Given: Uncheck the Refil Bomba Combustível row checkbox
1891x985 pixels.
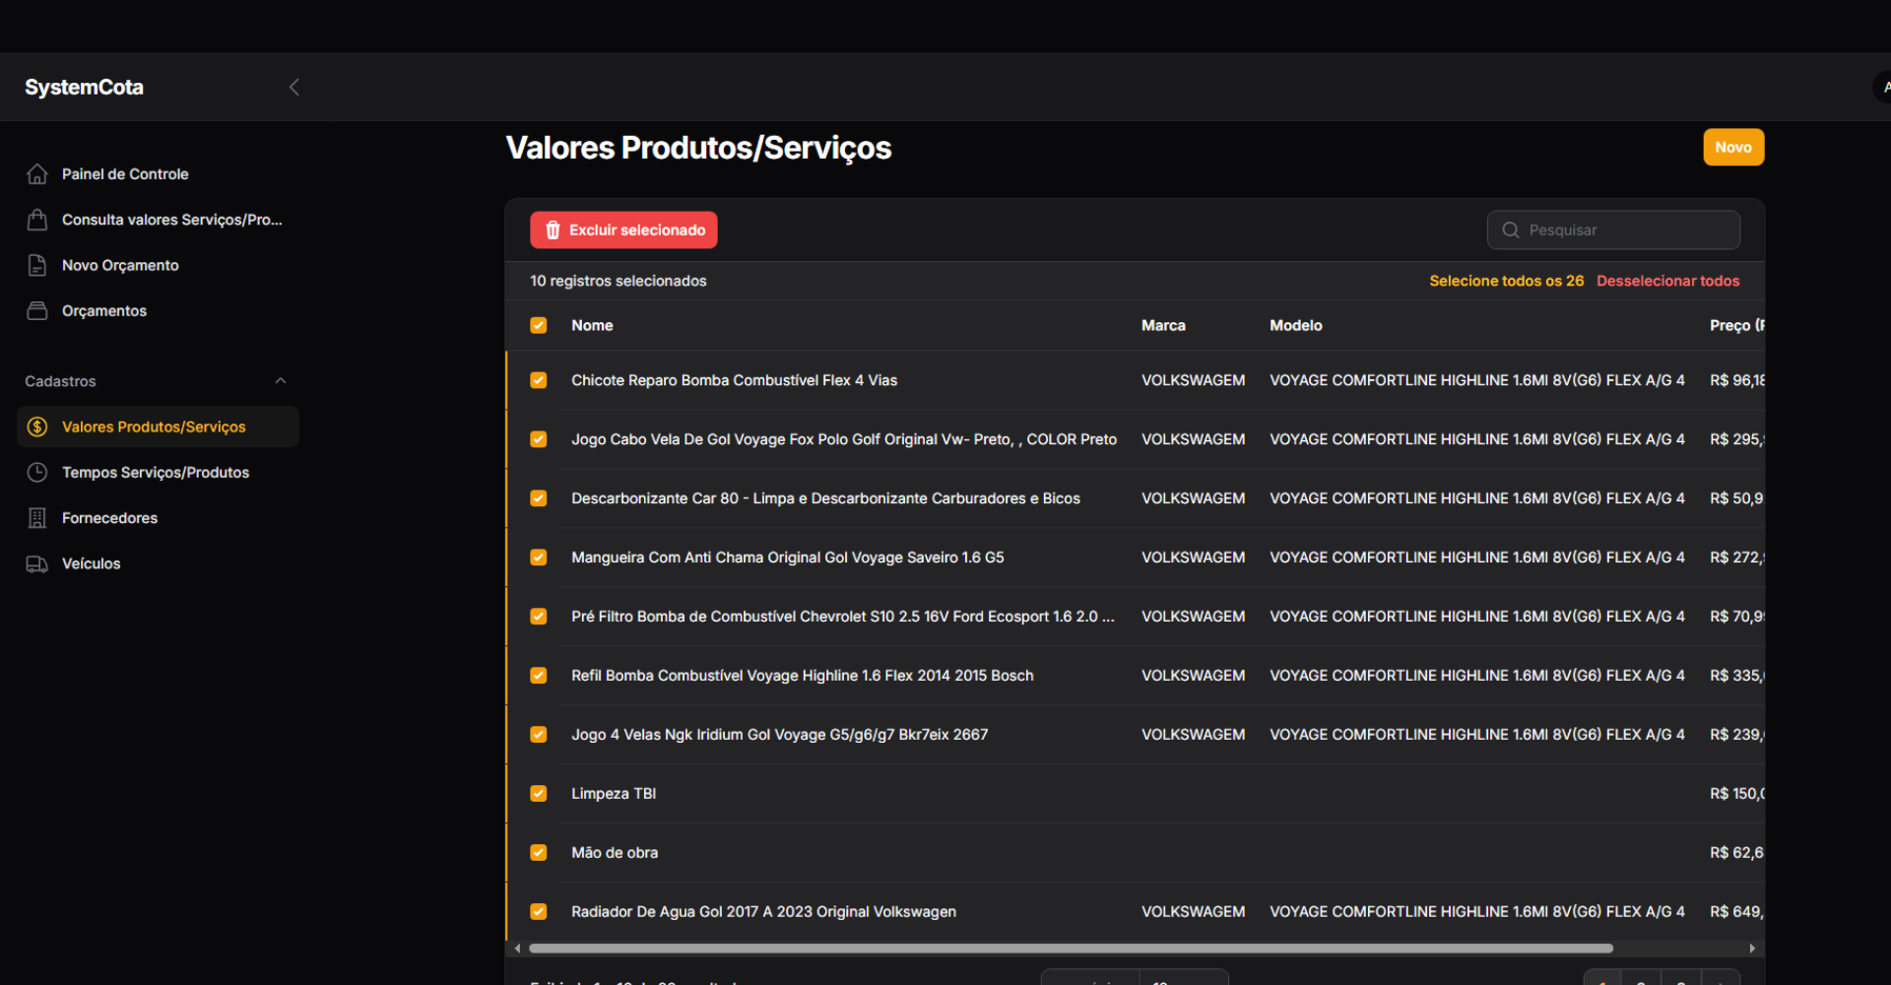Looking at the screenshot, I should 539,676.
